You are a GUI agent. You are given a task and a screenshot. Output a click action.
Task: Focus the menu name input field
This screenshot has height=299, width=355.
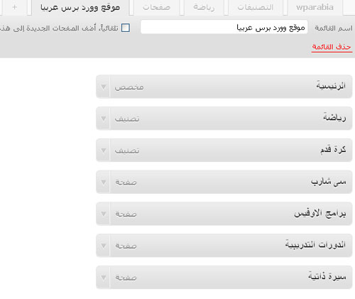click(x=224, y=27)
